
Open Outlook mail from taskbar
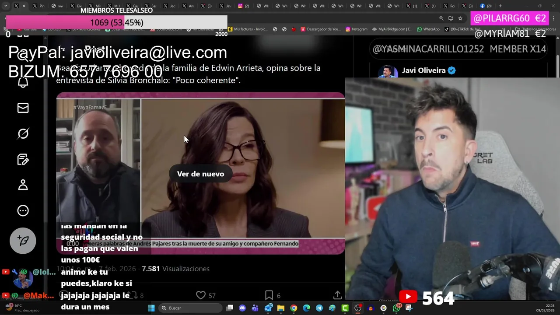[268, 308]
